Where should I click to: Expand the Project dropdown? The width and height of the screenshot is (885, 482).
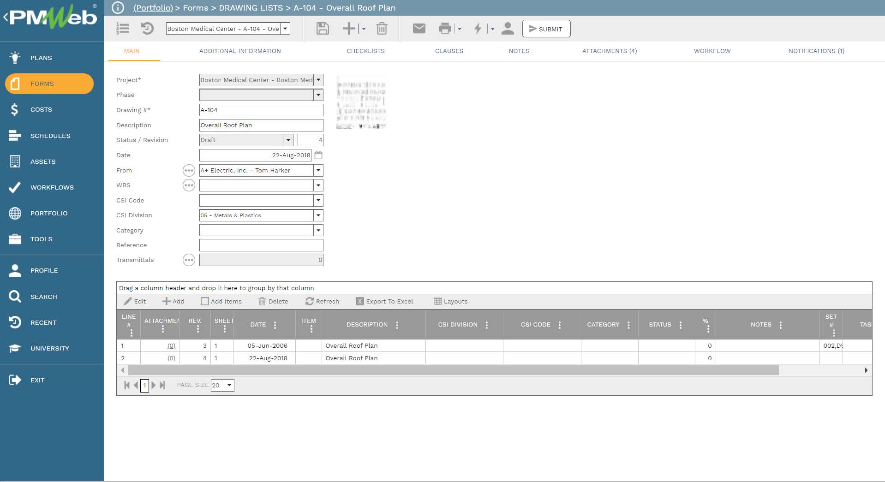coord(318,80)
